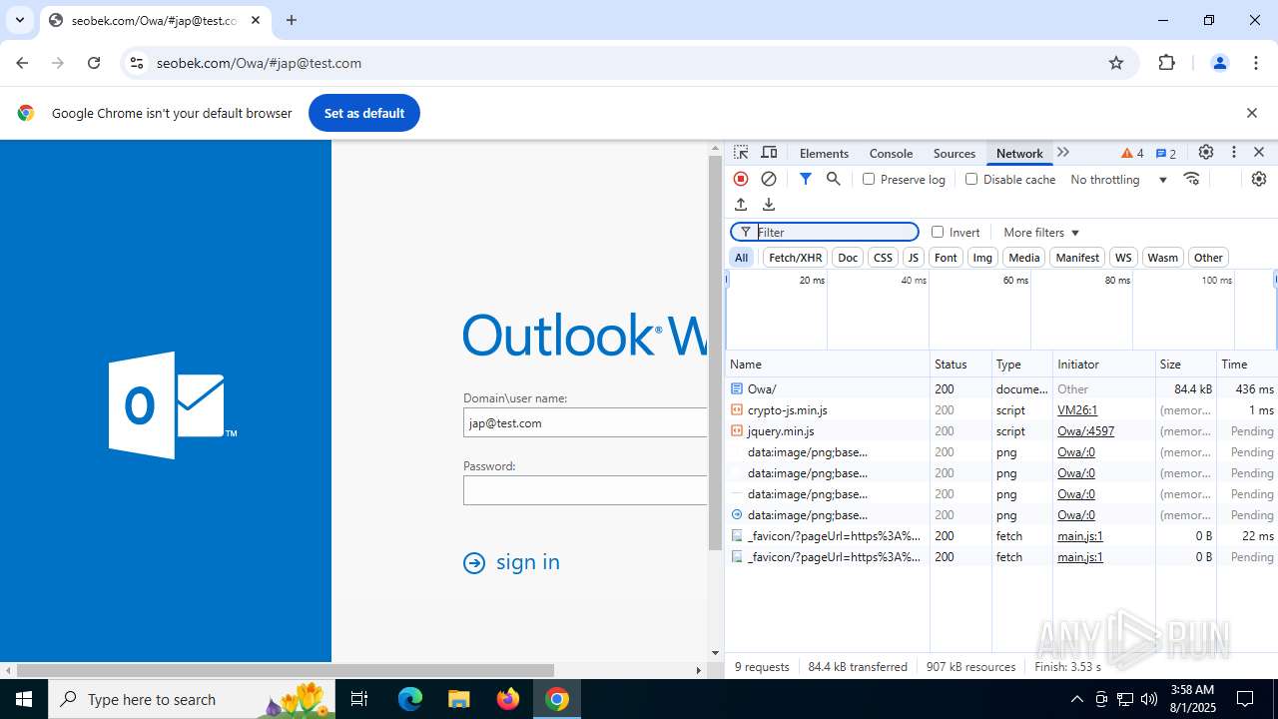
Task: Open DevTools customize menu three dots
Action: pyautogui.click(x=1234, y=153)
